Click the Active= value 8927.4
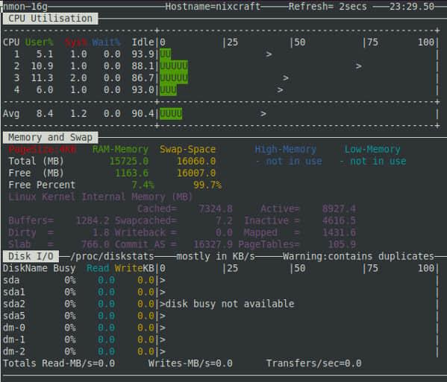This screenshot has width=447, height=382. click(x=339, y=208)
